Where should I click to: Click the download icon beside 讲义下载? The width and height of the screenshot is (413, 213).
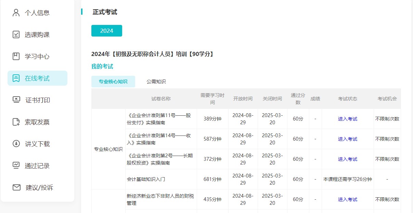[x=16, y=144]
